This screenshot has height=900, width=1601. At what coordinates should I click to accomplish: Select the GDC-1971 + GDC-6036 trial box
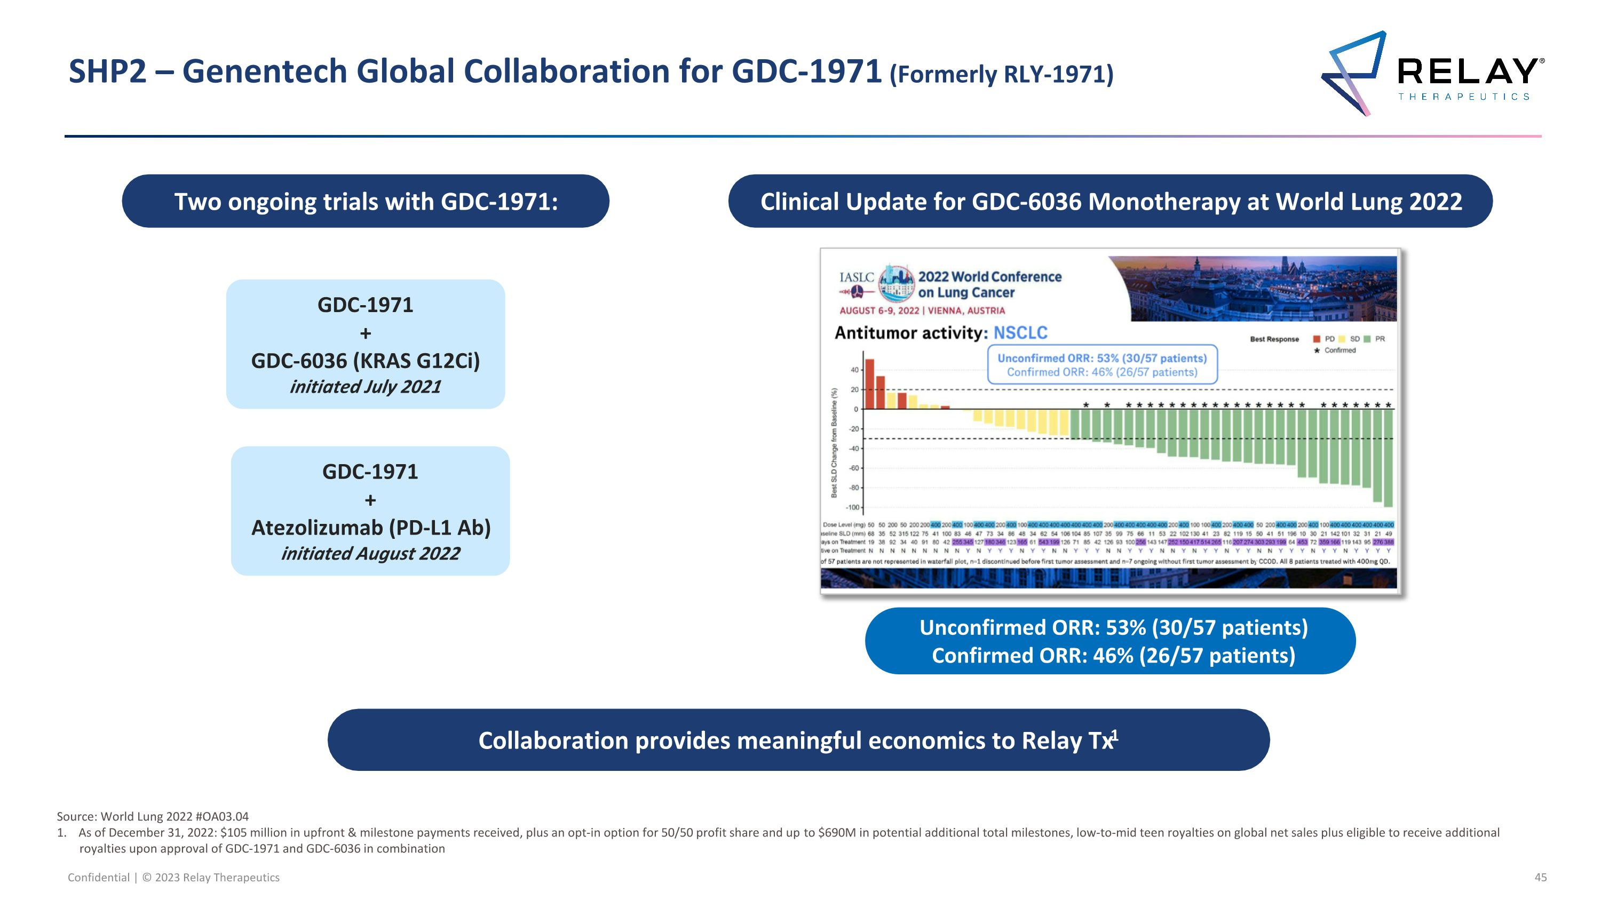pyautogui.click(x=366, y=344)
